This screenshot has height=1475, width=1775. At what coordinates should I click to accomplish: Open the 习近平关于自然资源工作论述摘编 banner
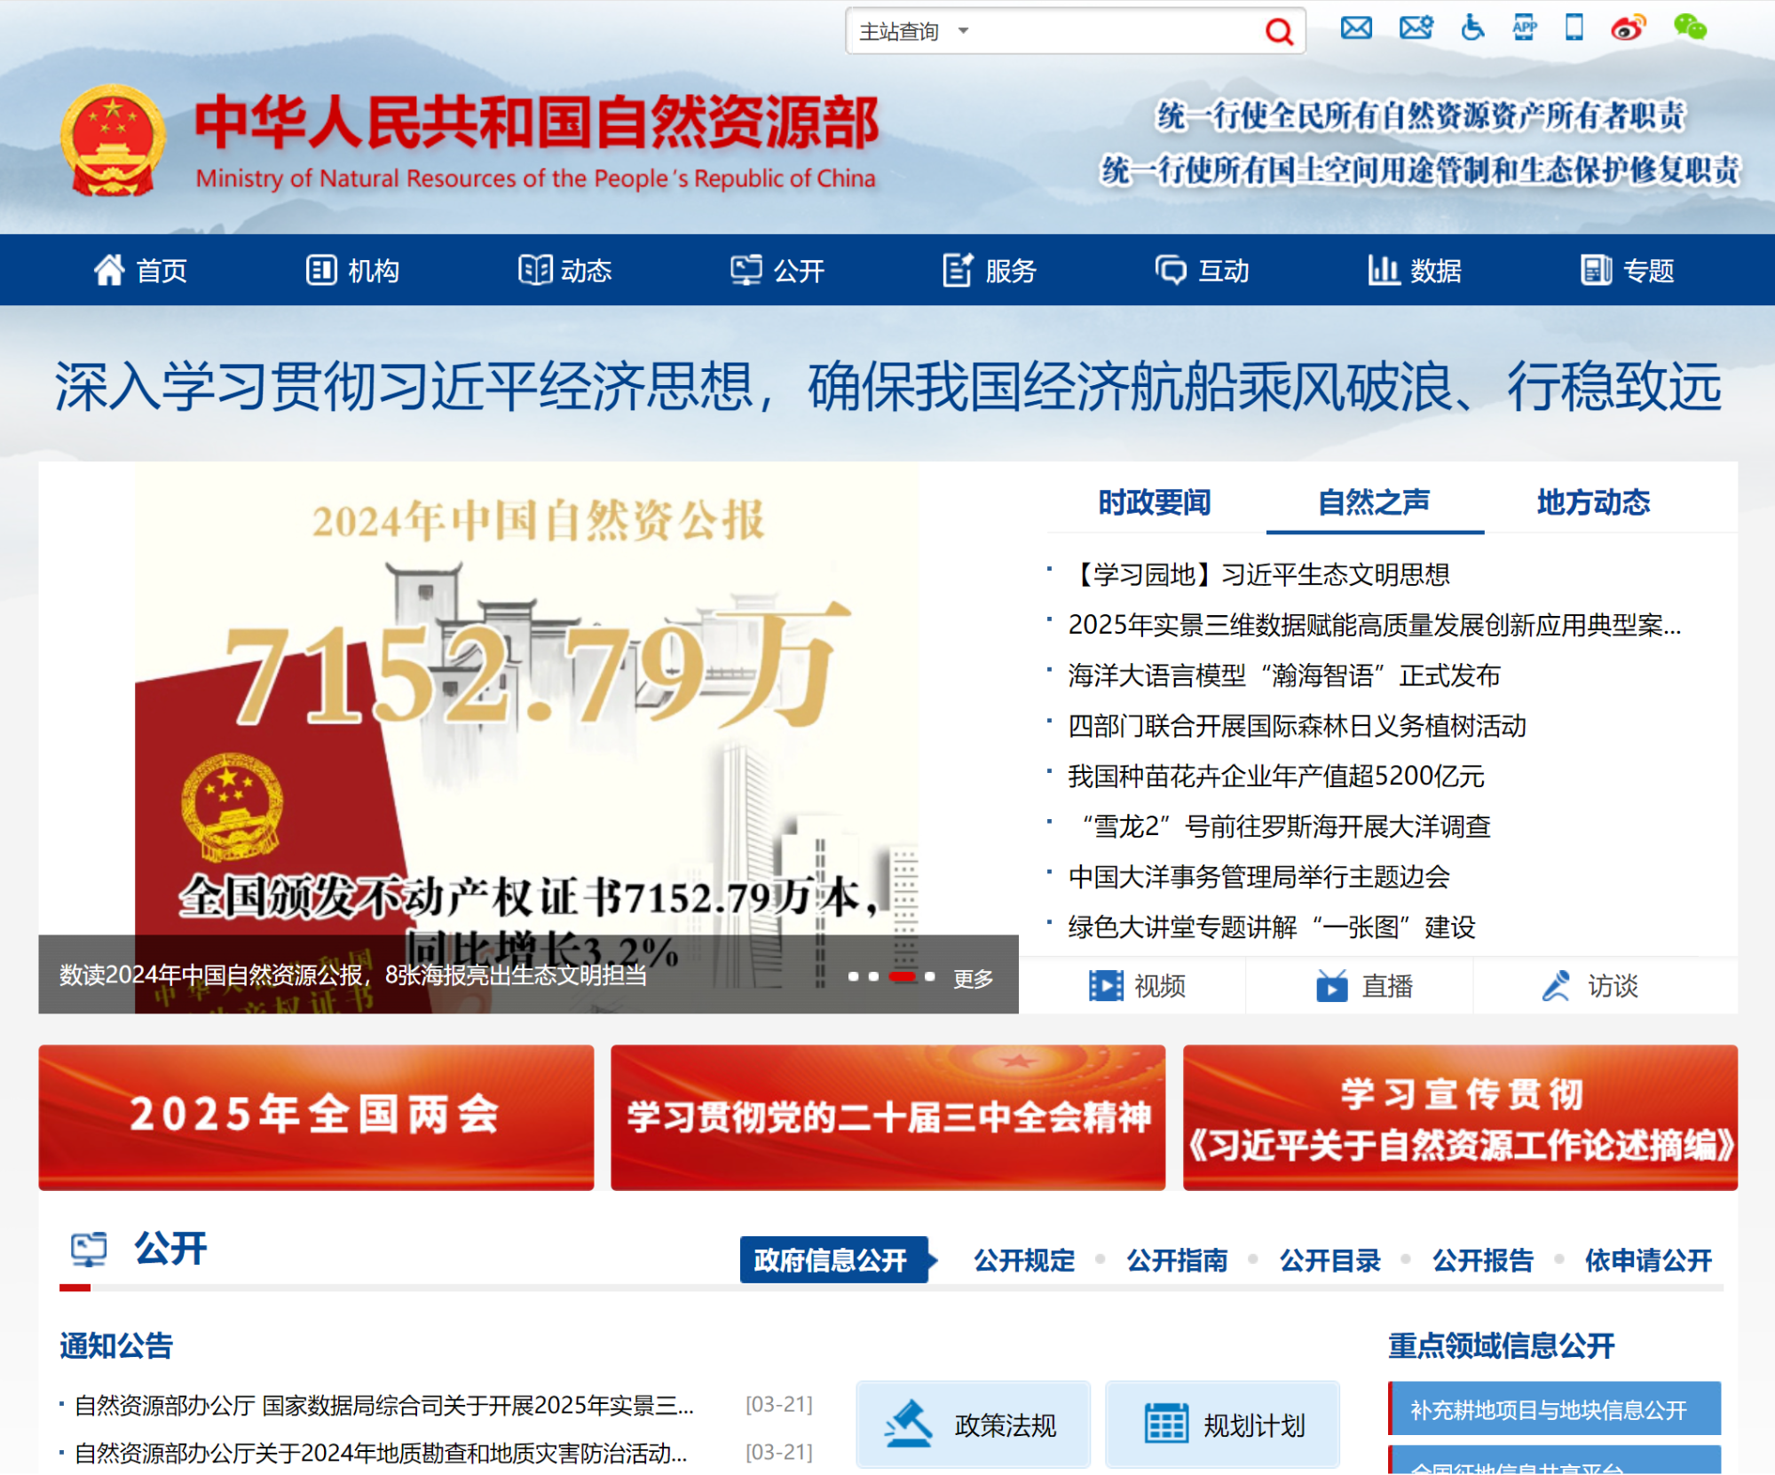(1460, 1117)
